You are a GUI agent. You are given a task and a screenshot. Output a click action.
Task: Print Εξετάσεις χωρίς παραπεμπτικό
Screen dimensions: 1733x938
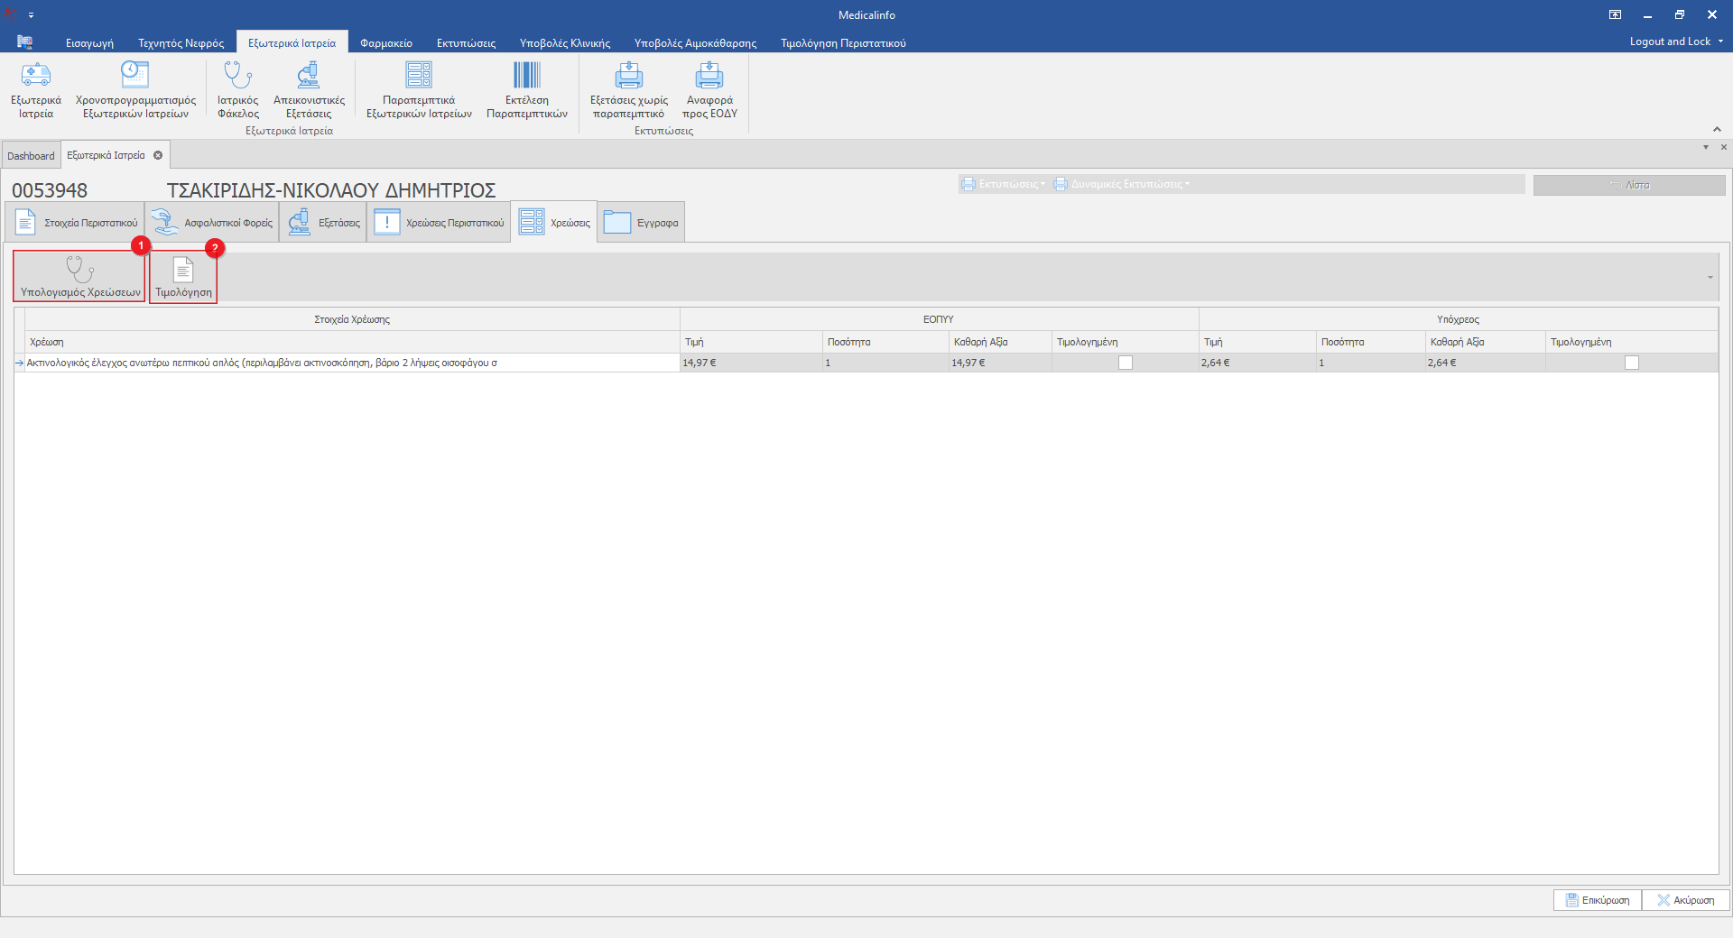click(x=629, y=90)
